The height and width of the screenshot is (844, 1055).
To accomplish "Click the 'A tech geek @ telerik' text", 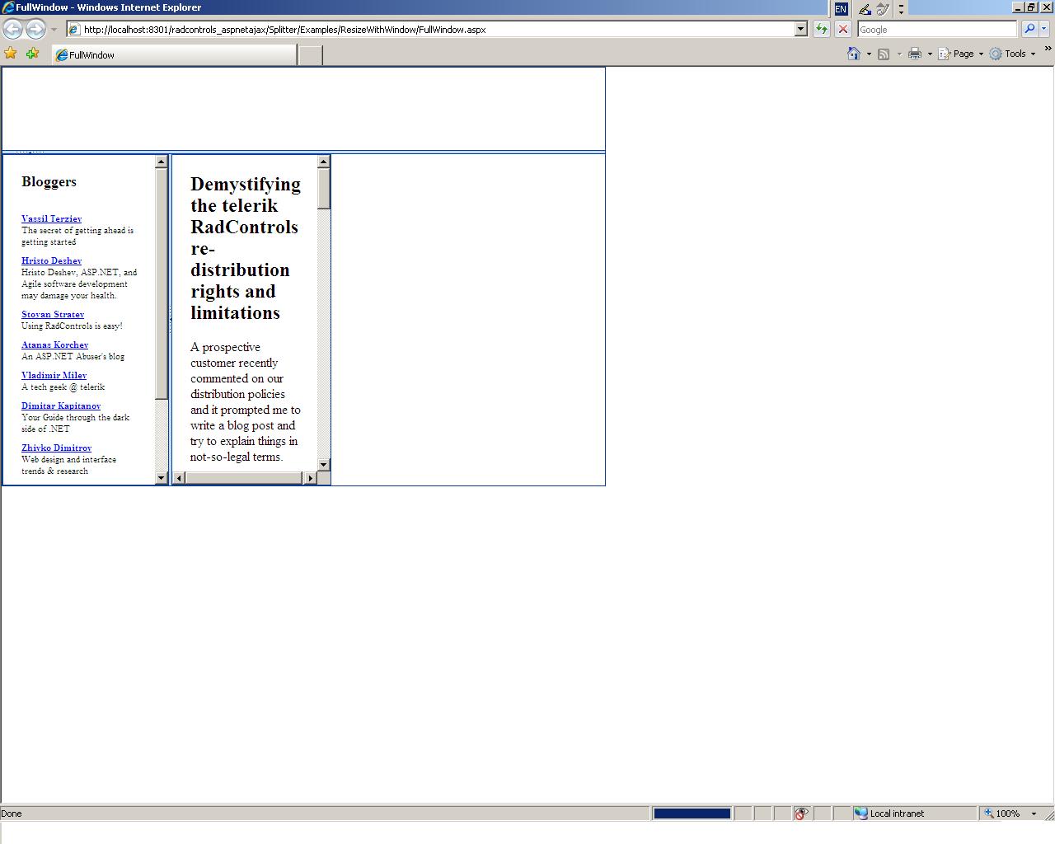I will (x=63, y=387).
